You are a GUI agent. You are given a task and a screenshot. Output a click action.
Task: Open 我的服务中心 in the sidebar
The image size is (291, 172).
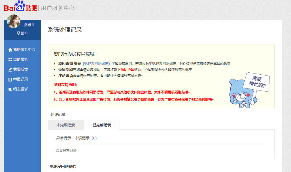tap(24, 49)
